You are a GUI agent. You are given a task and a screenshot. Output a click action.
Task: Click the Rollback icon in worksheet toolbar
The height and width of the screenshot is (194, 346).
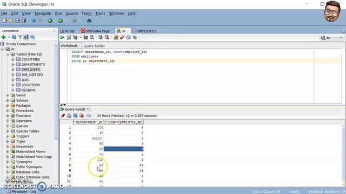click(107, 37)
